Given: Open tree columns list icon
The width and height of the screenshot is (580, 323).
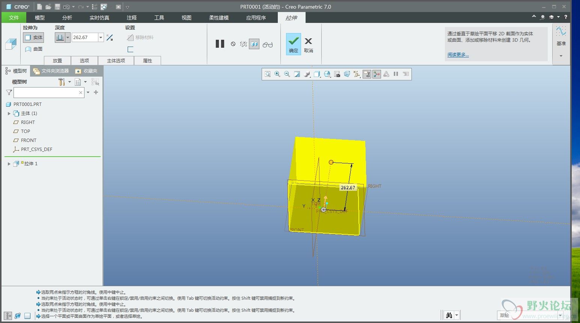Looking at the screenshot, I should pos(78,82).
